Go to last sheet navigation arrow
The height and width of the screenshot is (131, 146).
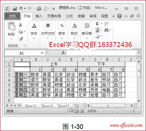[19, 105]
